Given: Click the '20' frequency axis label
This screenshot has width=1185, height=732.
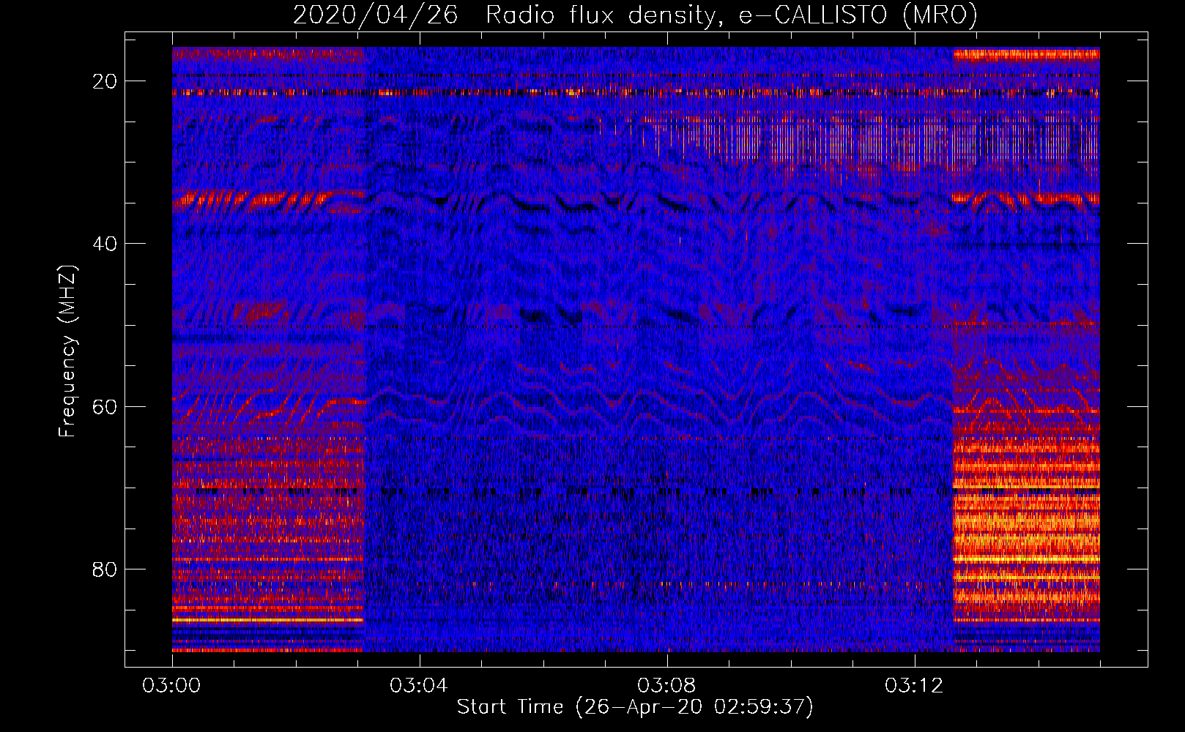Looking at the screenshot, I should point(105,81).
